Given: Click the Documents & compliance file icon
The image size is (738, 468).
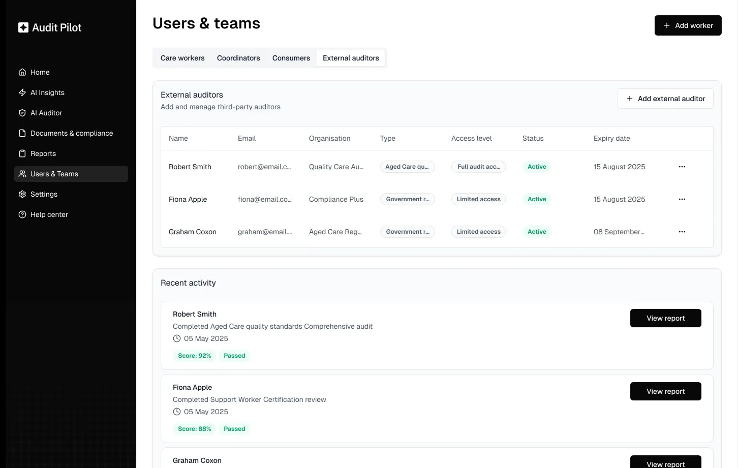Looking at the screenshot, I should coord(22,133).
